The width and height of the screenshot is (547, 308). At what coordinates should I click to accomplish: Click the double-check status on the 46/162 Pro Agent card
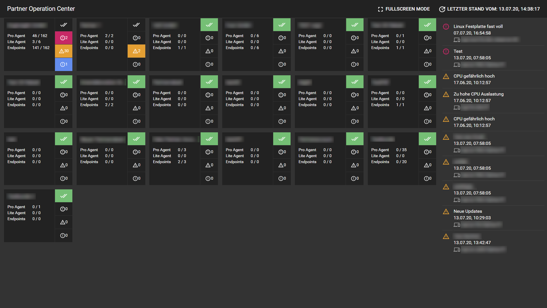pyautogui.click(x=64, y=25)
